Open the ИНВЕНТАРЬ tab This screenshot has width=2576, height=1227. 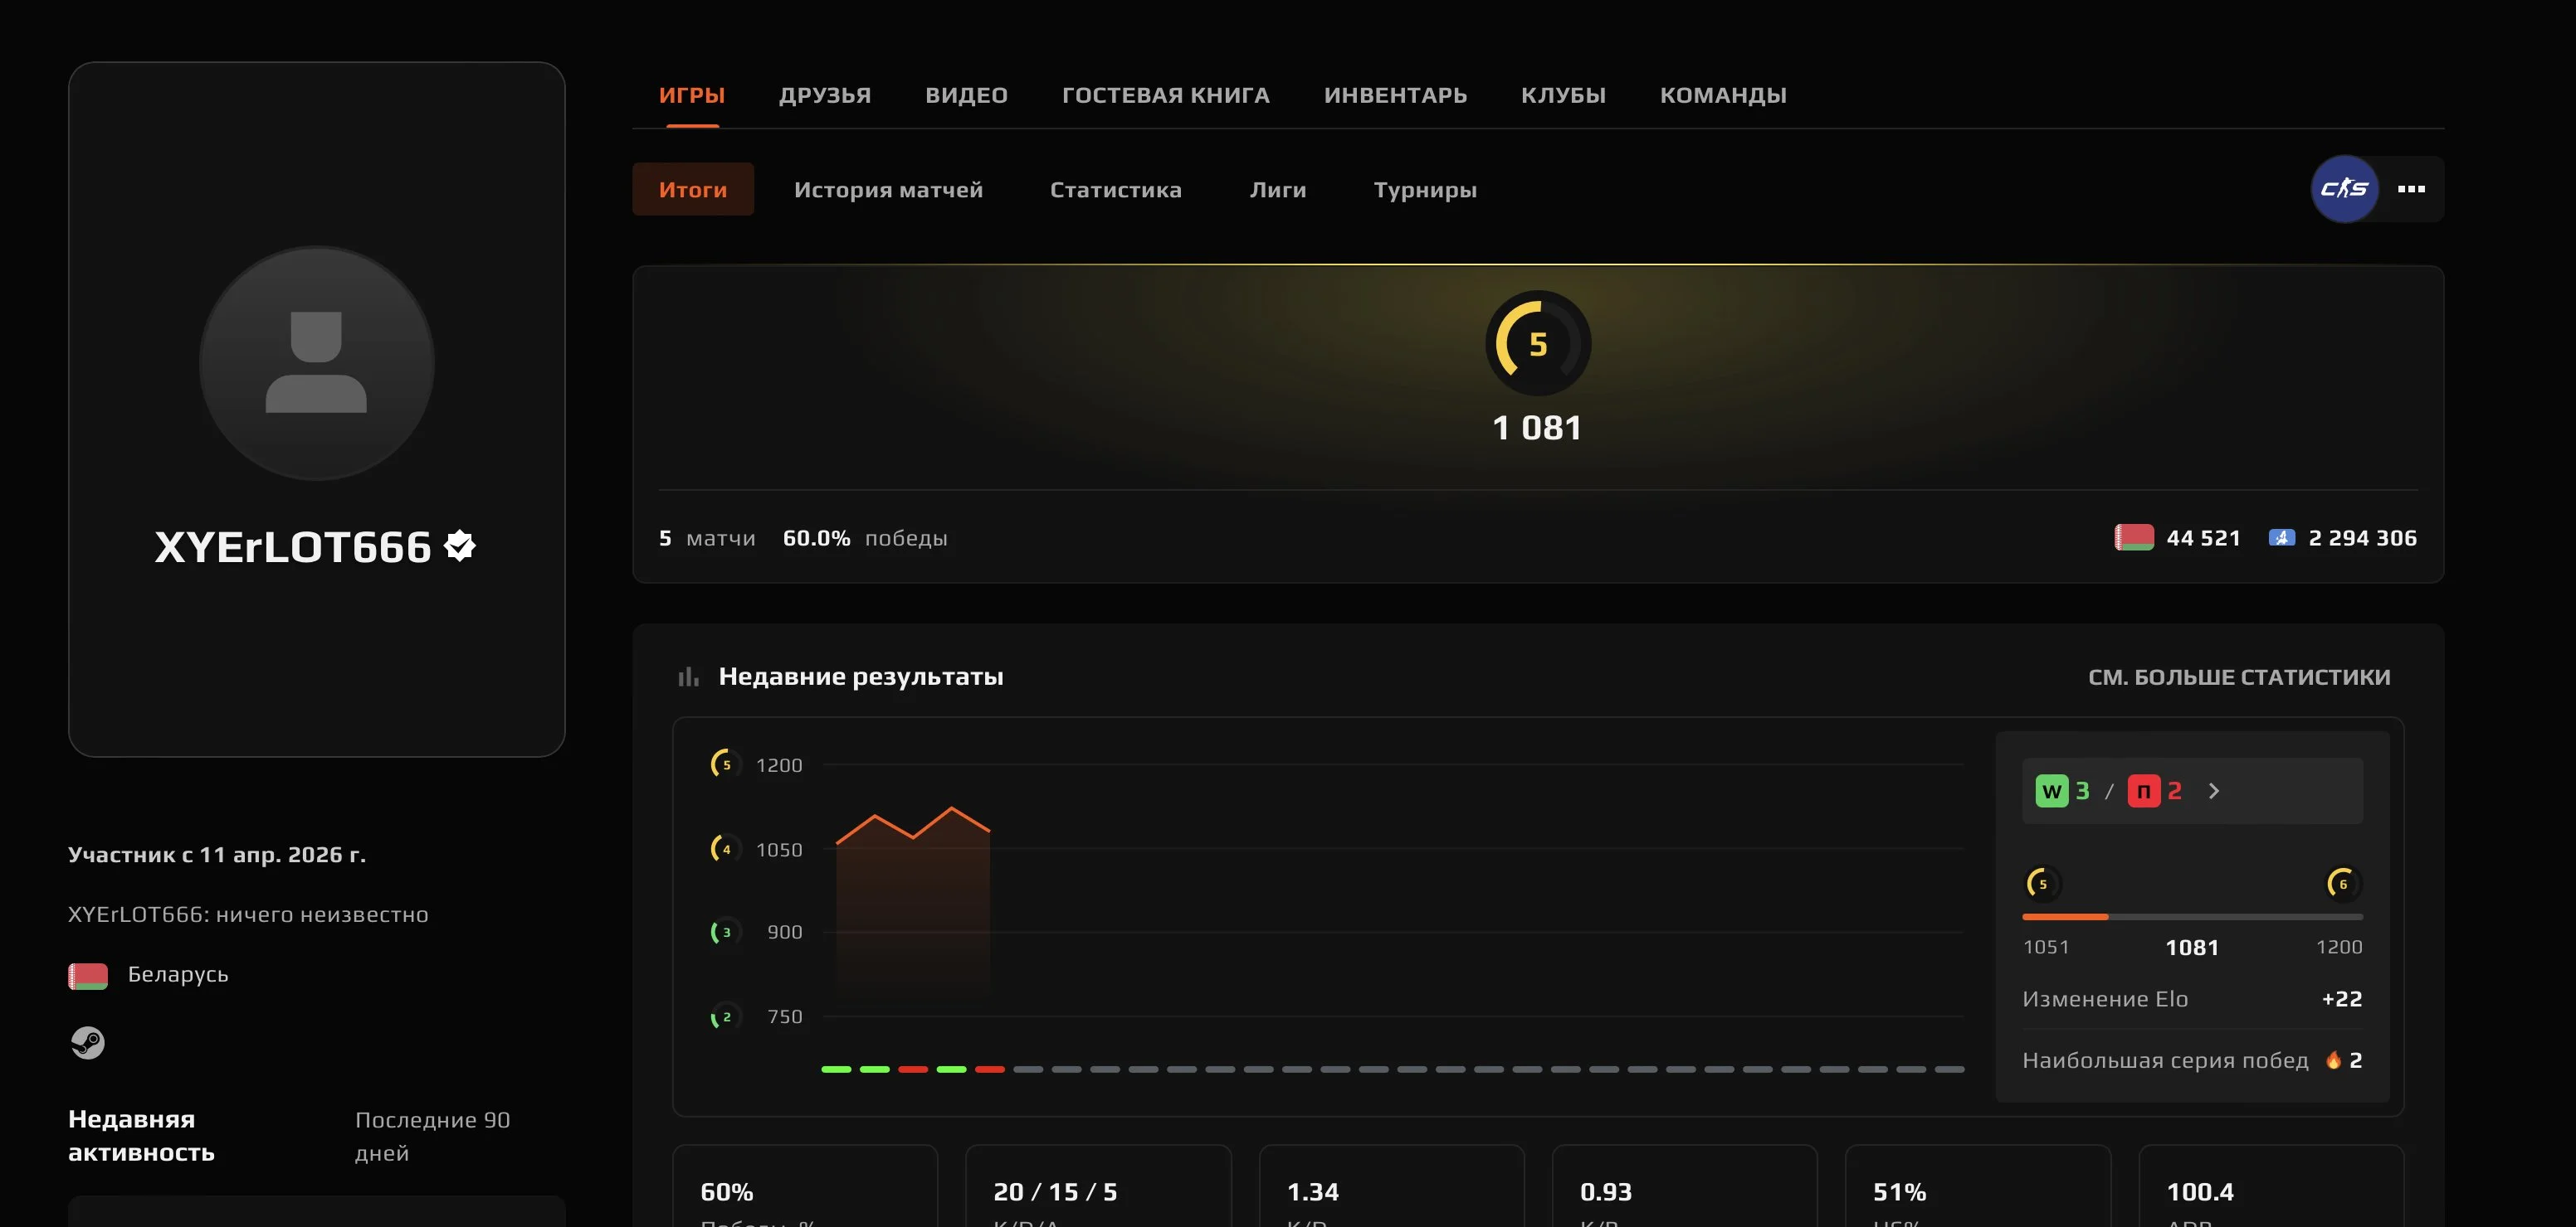pos(1395,95)
